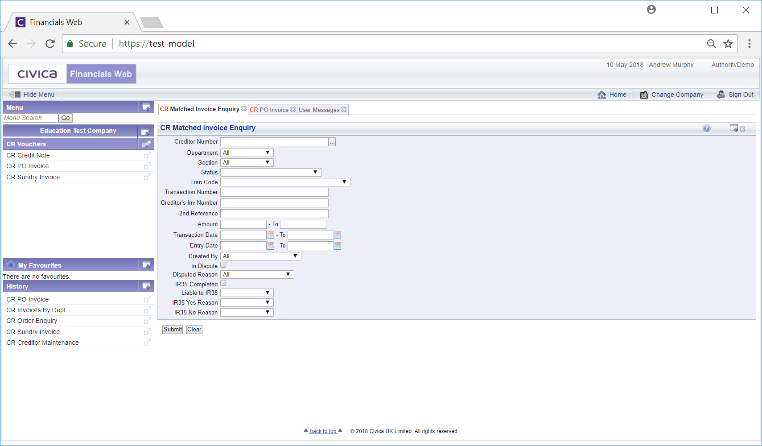Close the CR PO Invoice tab

click(293, 109)
